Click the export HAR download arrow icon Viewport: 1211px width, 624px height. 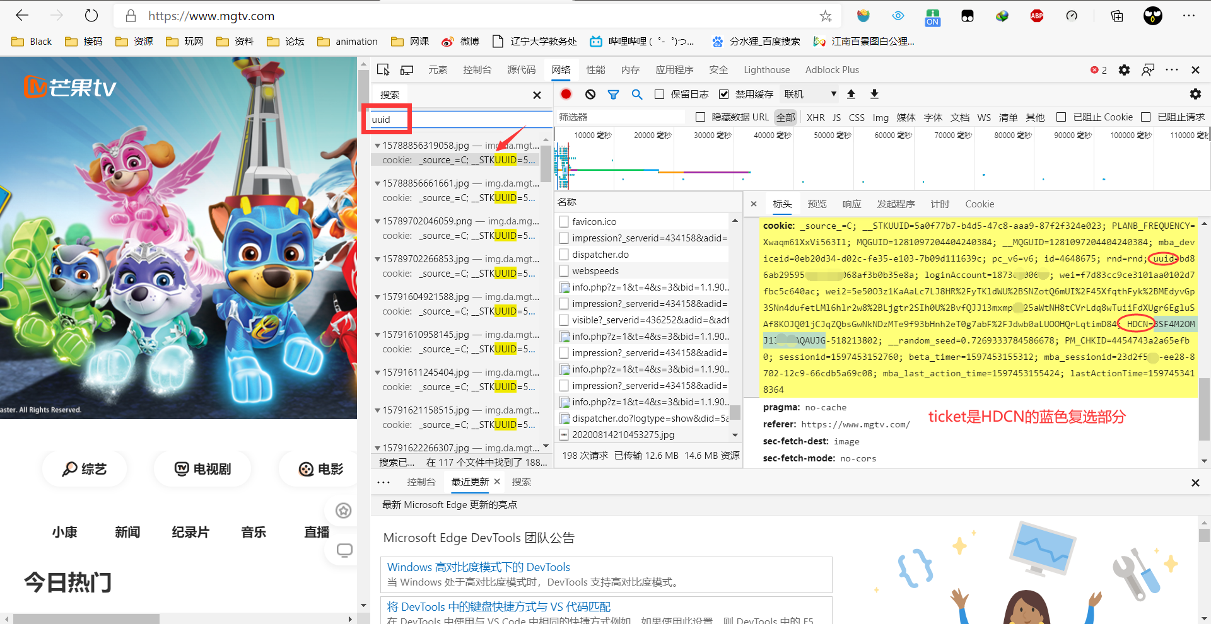874,94
